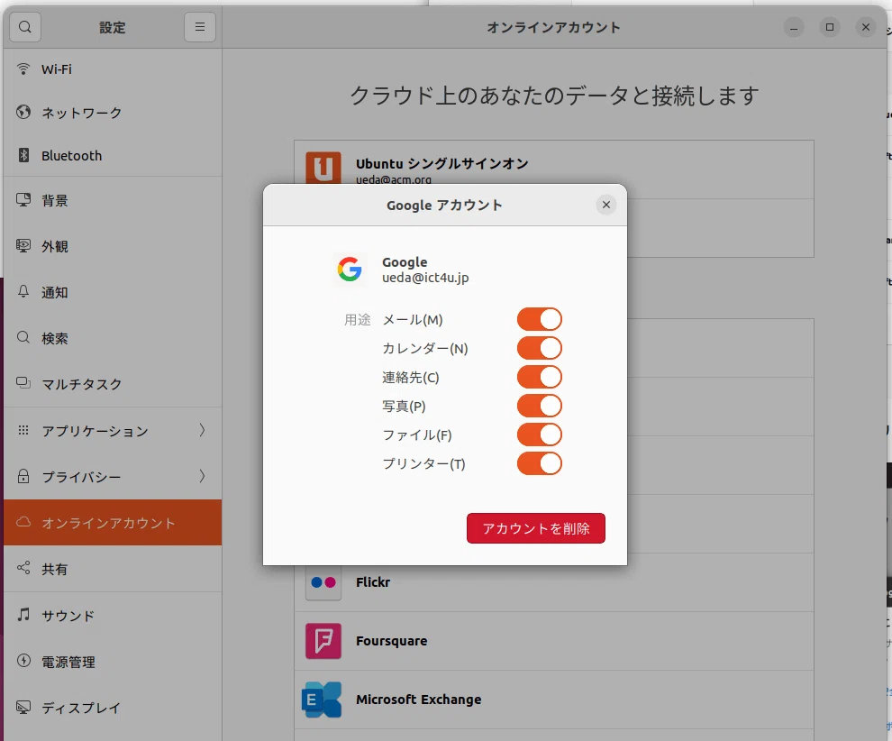Image resolution: width=892 pixels, height=741 pixels.
Task: Click the サウンド music note icon
Action: pyautogui.click(x=23, y=615)
